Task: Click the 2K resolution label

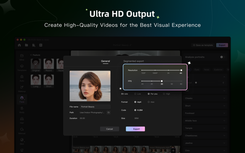Action: [x=168, y=73]
